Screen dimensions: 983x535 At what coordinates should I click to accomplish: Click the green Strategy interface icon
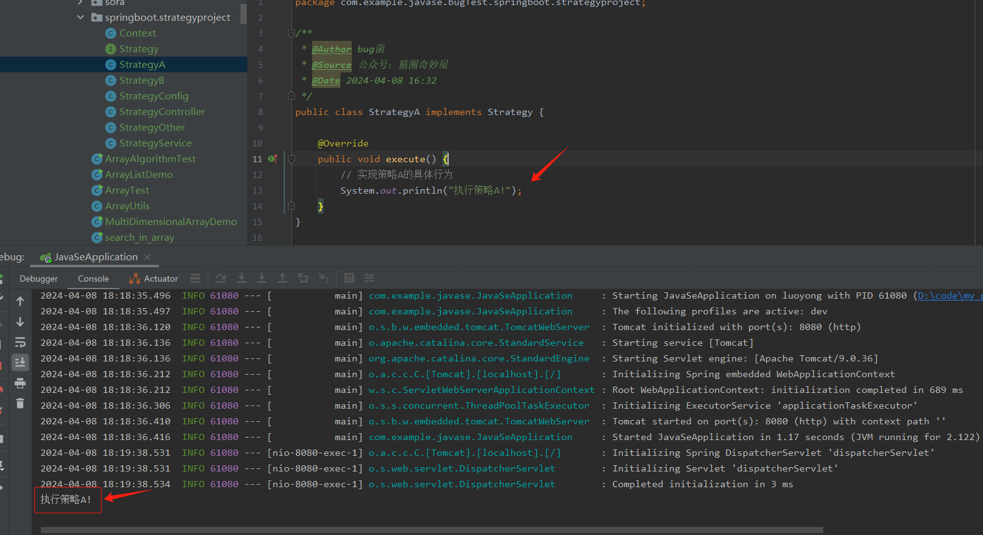[111, 49]
